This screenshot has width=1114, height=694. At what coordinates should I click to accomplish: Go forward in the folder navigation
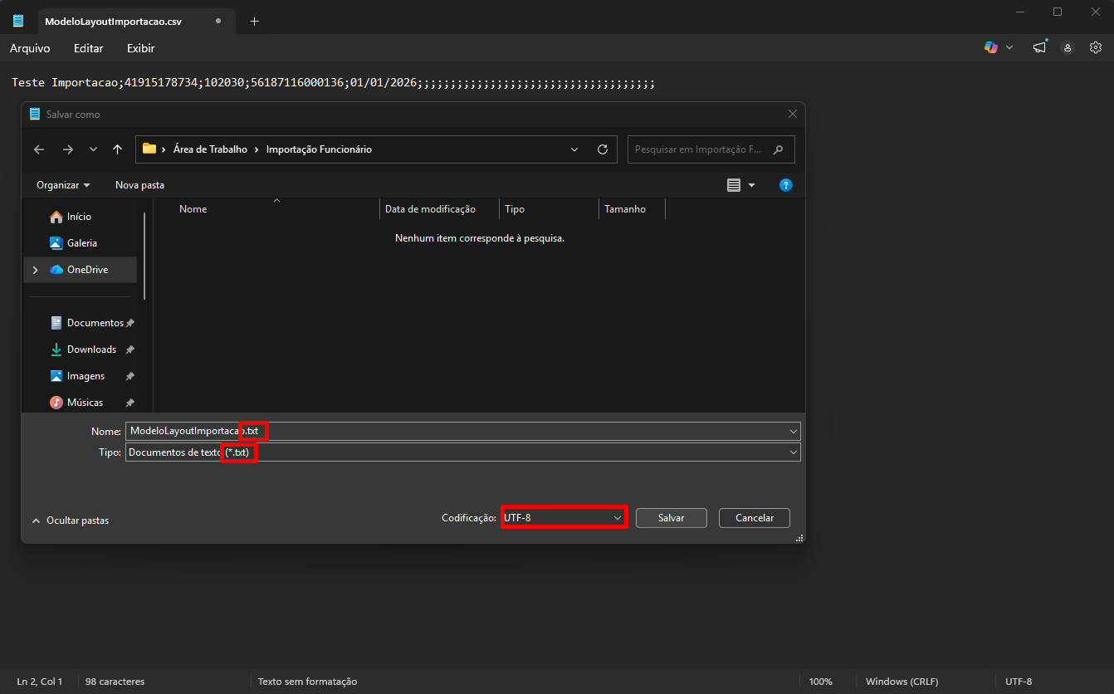(x=68, y=149)
